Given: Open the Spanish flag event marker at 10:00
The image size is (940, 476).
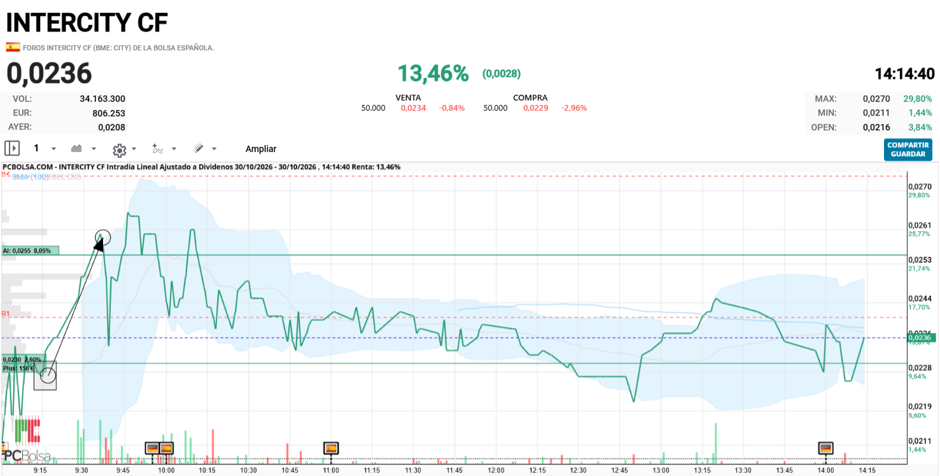Looking at the screenshot, I should point(166,448).
